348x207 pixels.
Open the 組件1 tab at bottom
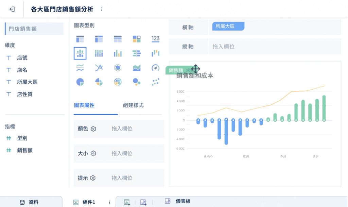pos(84,202)
